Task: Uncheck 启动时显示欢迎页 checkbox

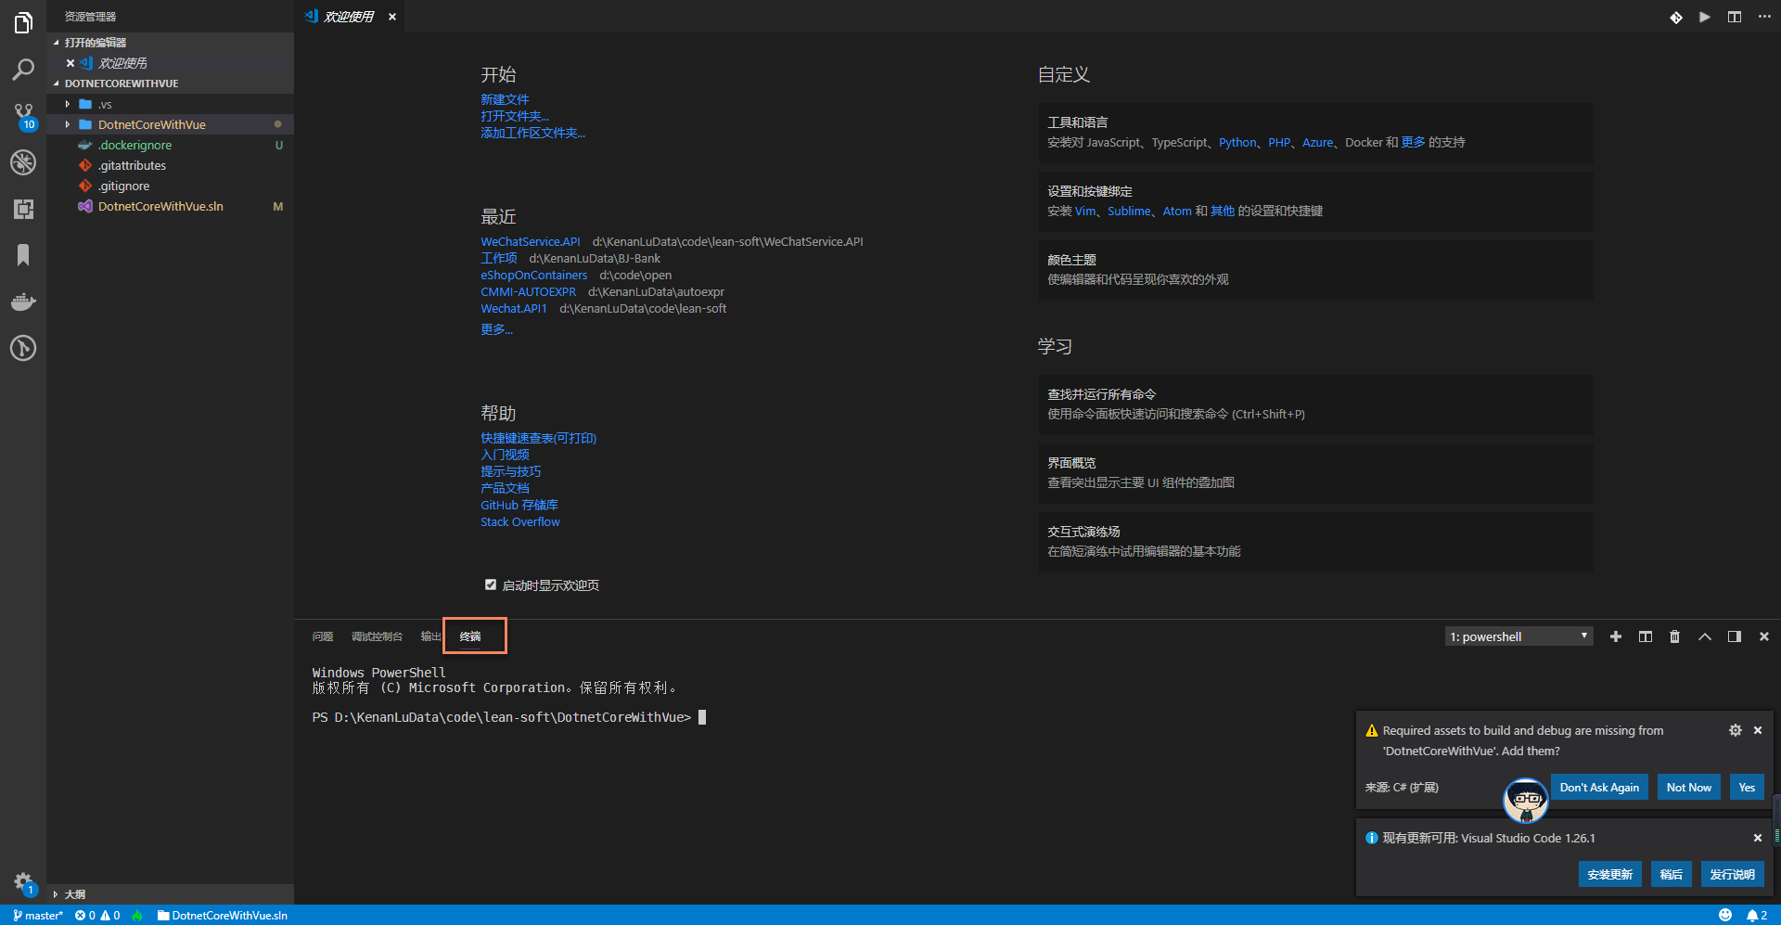Action: point(491,585)
